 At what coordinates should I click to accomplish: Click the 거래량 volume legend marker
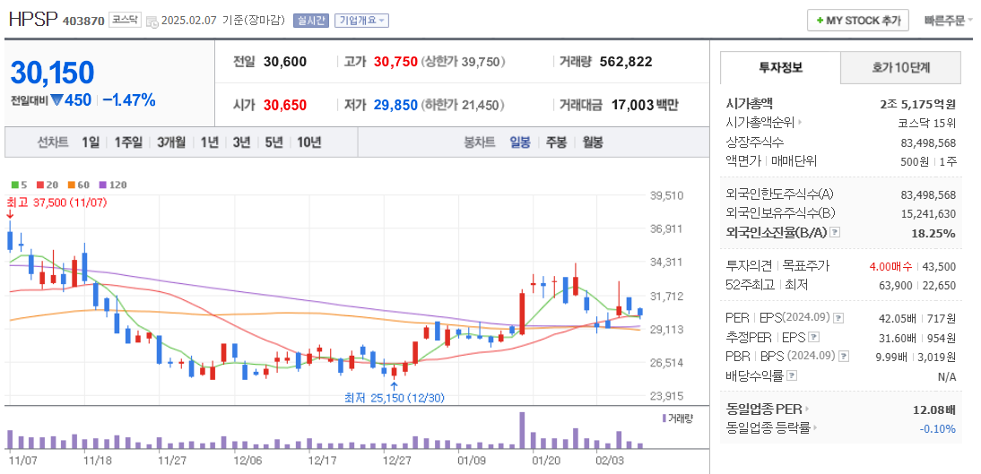click(678, 418)
